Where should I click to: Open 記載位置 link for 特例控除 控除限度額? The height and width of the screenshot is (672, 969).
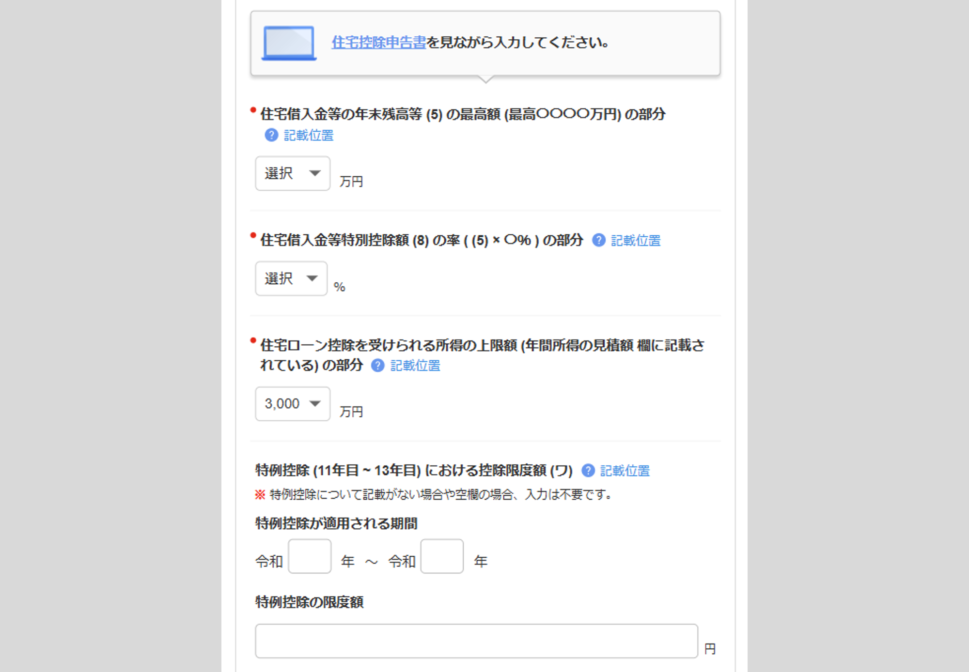tap(625, 471)
